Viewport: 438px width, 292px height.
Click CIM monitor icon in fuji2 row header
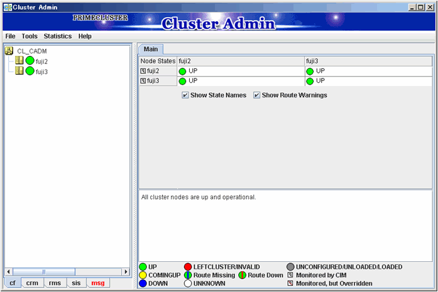[143, 71]
